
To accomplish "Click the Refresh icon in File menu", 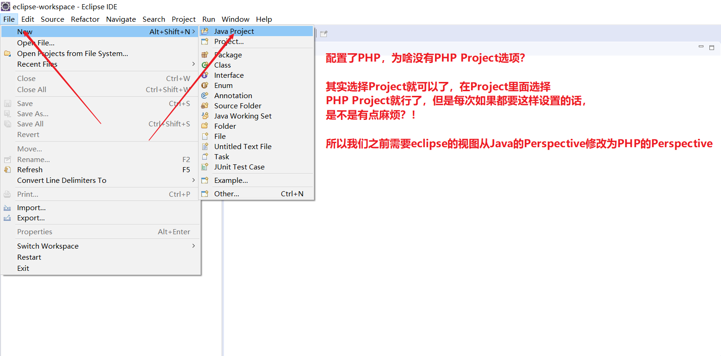I will click(x=7, y=170).
